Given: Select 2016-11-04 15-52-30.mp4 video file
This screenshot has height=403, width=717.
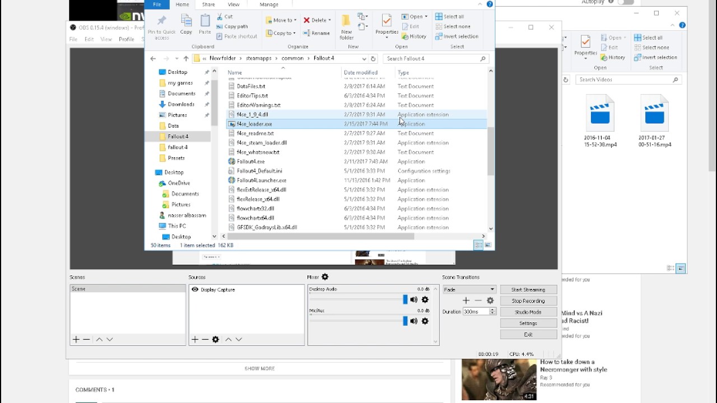Looking at the screenshot, I should tap(600, 121).
